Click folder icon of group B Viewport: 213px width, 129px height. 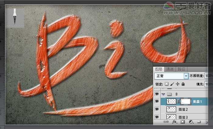pyautogui.click(x=169, y=94)
